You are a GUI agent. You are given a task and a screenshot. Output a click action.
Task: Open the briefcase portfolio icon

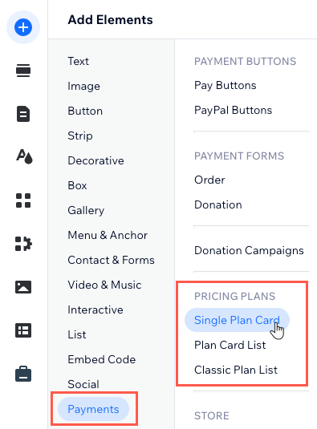point(23,374)
